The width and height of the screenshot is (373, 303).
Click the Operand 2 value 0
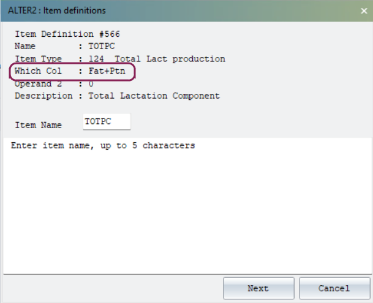coord(91,83)
